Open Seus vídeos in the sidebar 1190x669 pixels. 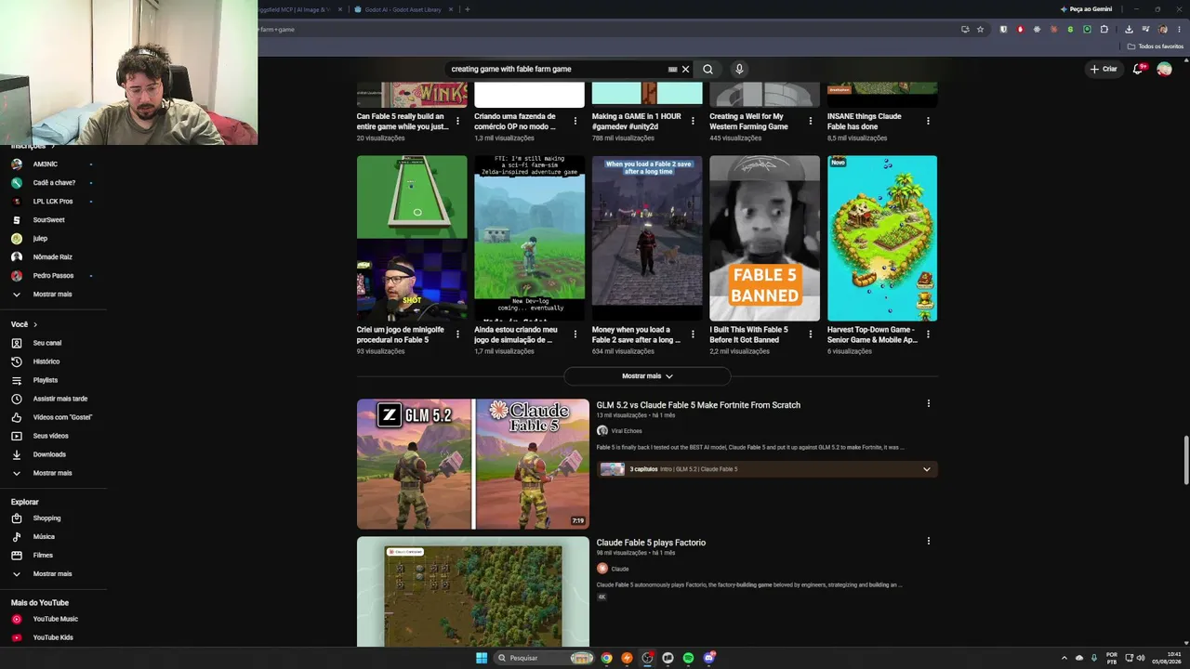point(53,436)
